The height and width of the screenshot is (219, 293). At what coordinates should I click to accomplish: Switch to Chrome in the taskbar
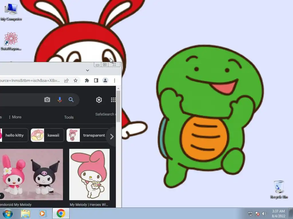point(61,213)
